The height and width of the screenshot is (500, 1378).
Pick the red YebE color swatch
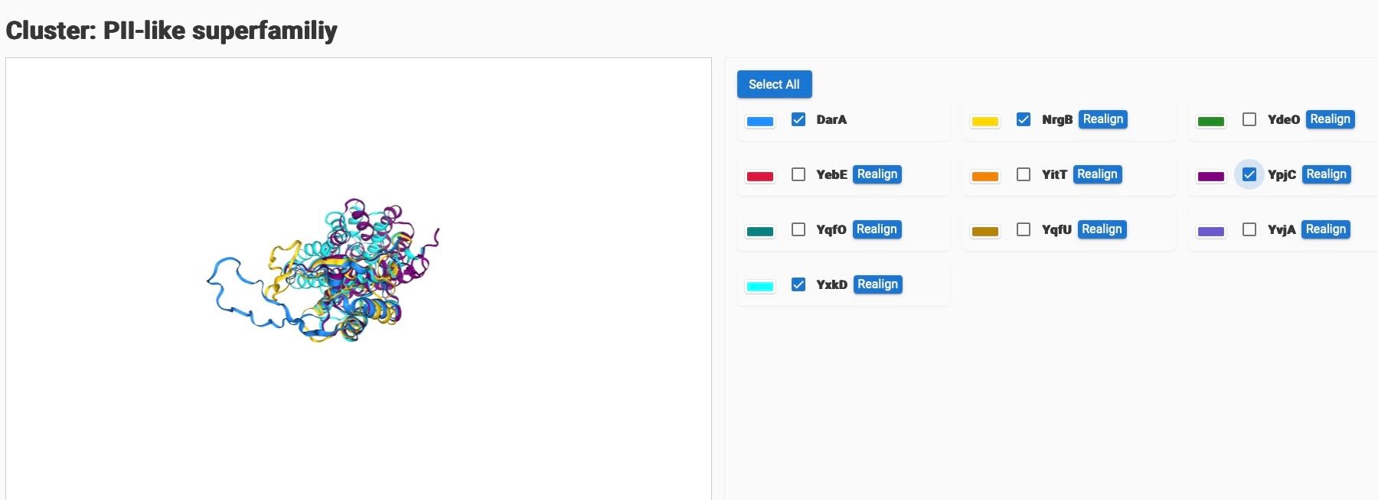point(759,176)
